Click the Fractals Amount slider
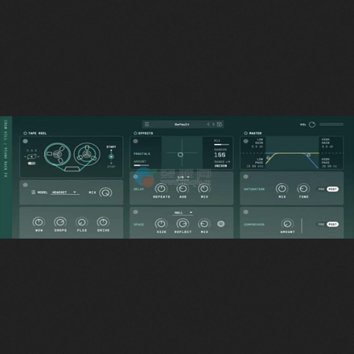Image resolution: width=354 pixels, height=354 pixels. (x=141, y=166)
